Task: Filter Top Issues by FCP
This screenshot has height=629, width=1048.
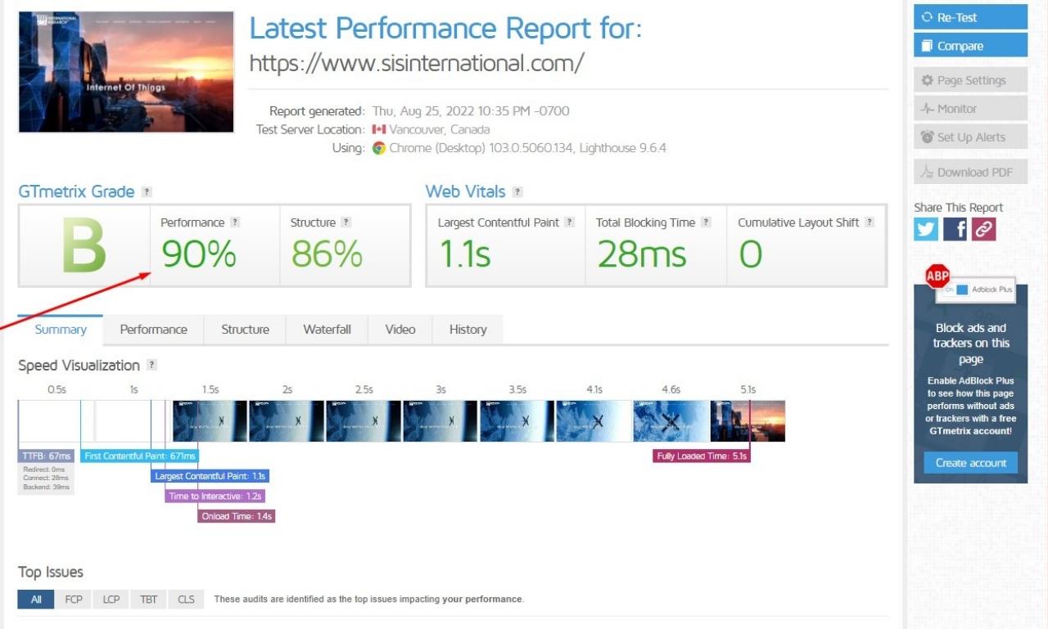Action: tap(73, 599)
